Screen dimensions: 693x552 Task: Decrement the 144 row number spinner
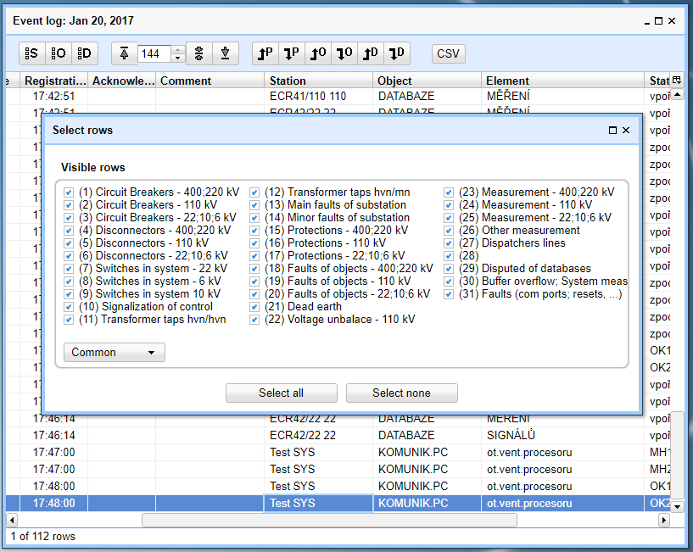[177, 58]
